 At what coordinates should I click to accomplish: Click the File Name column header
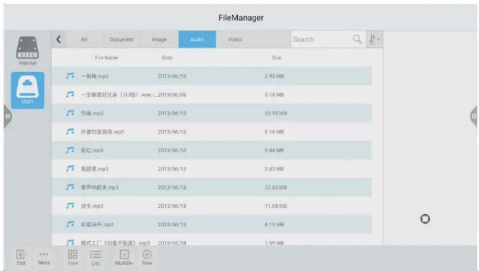coord(106,58)
